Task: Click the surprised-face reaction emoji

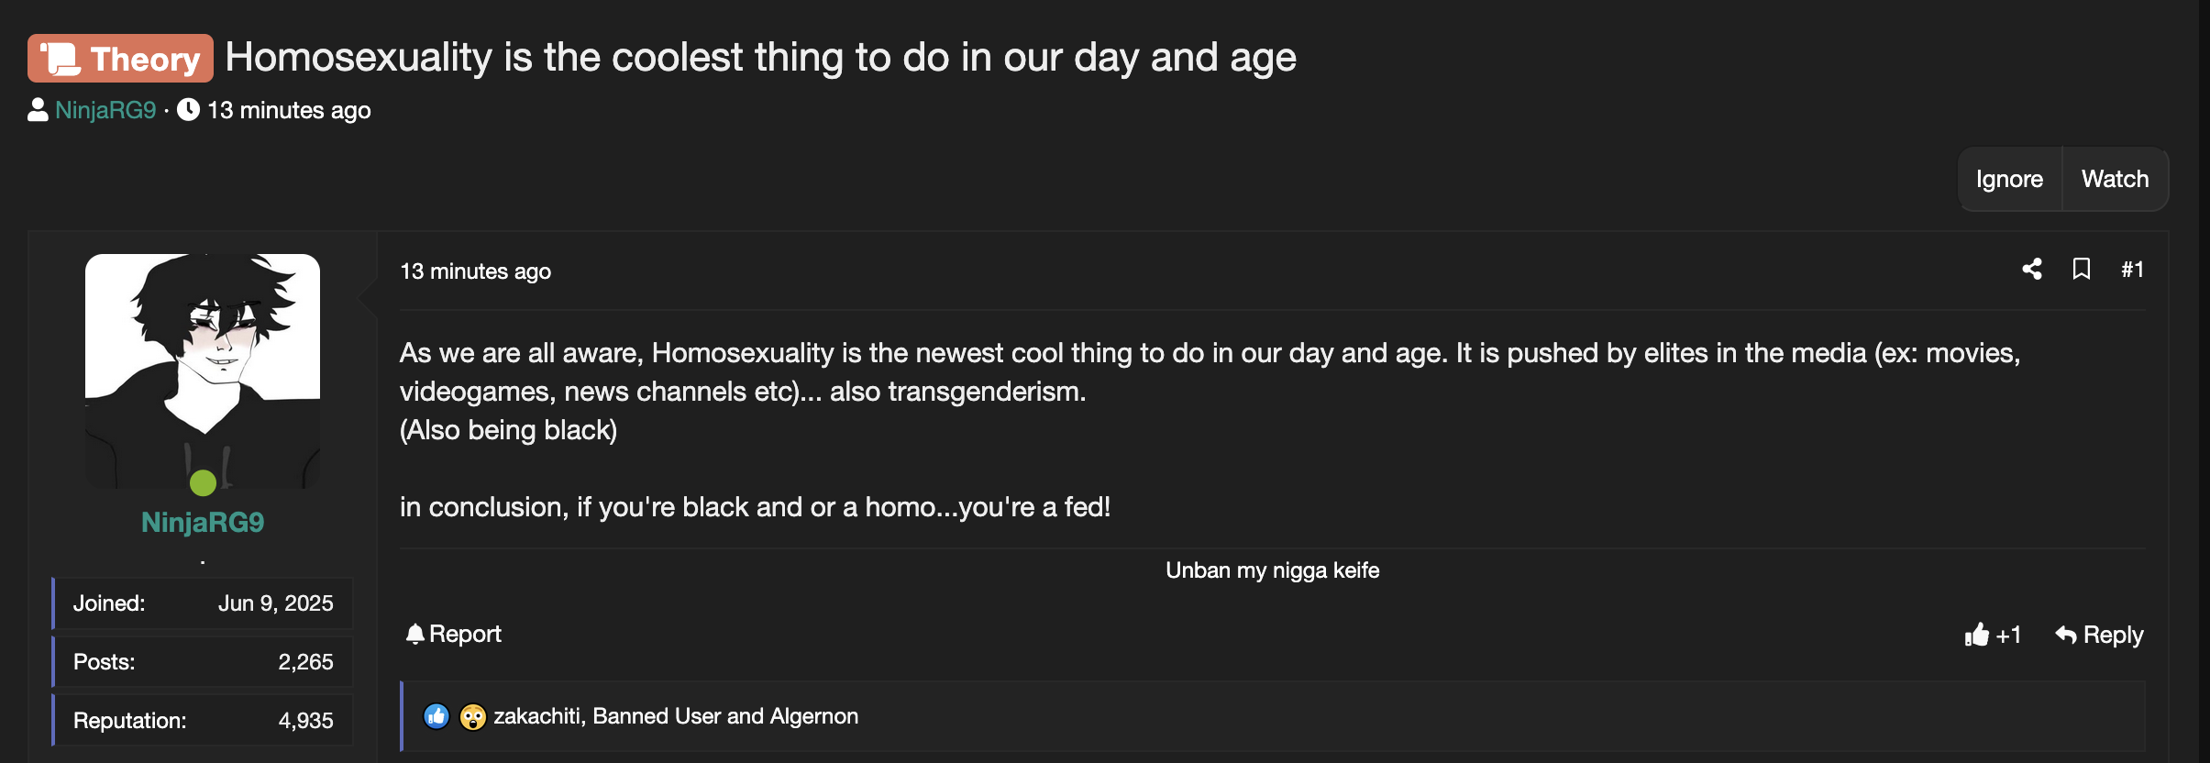Action: [473, 716]
